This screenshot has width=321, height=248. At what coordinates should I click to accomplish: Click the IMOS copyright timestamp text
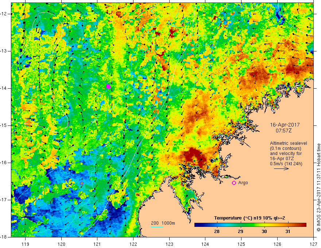click(x=318, y=187)
